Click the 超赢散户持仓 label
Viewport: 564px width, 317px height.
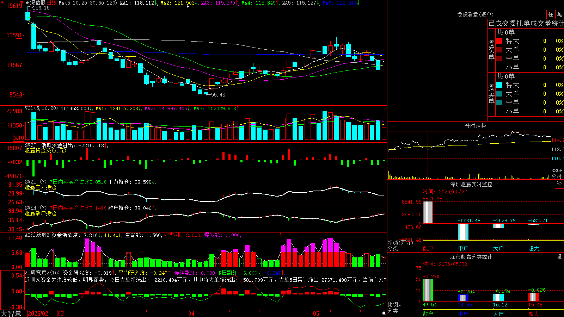(41, 213)
